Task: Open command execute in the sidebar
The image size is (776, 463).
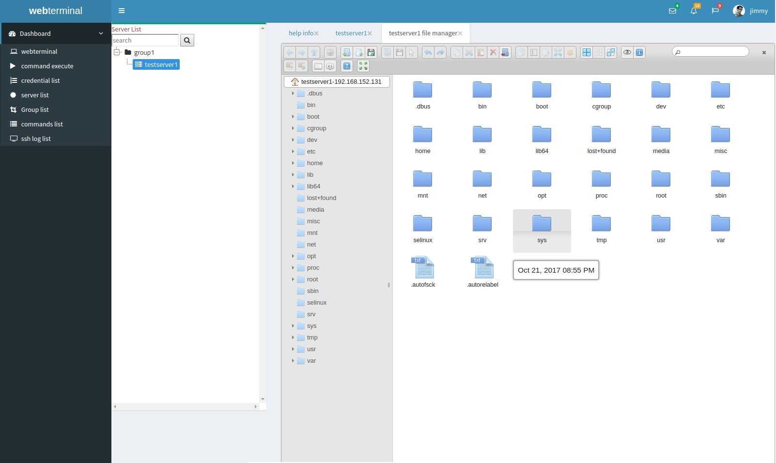Action: pyautogui.click(x=47, y=66)
